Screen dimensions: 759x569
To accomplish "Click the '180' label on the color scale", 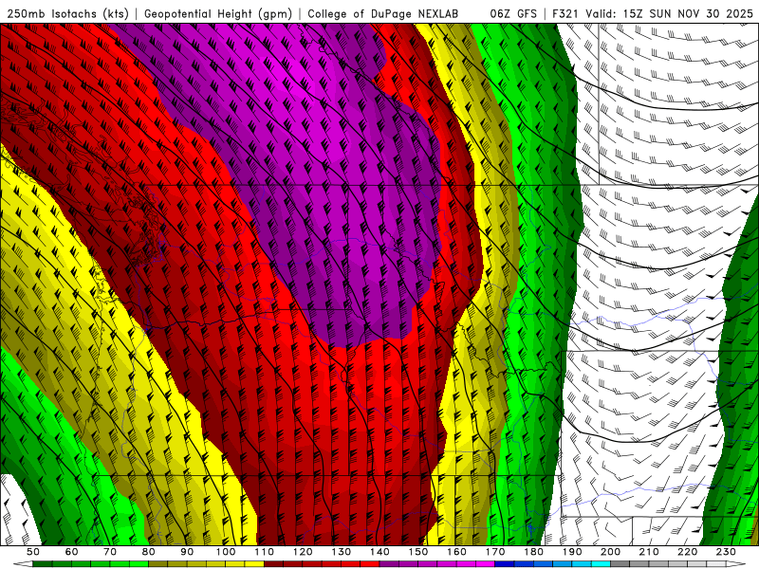I will point(533,552).
